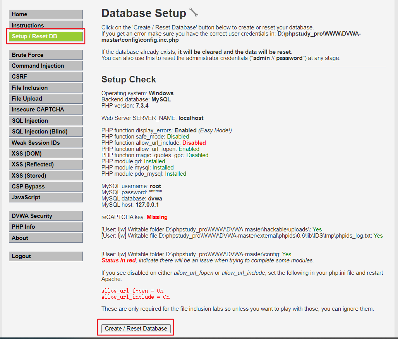398x339 pixels.
Task: Open Weak Session IDs page
Action: [x=46, y=143]
